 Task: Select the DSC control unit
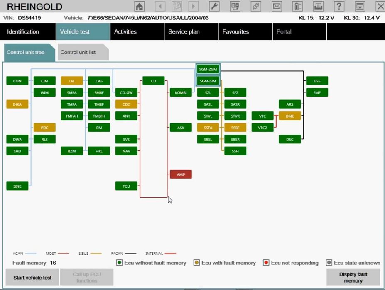(290, 139)
